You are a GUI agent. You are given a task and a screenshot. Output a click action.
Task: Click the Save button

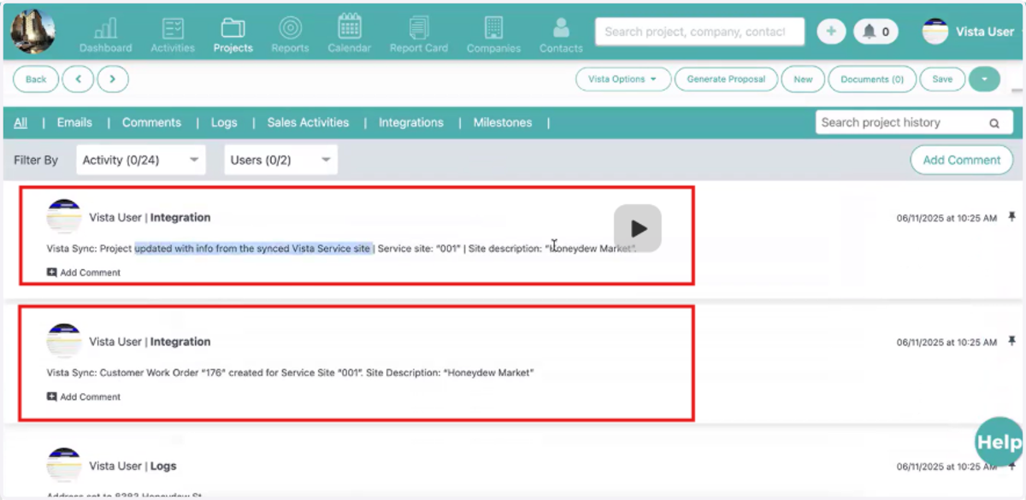[x=942, y=79]
